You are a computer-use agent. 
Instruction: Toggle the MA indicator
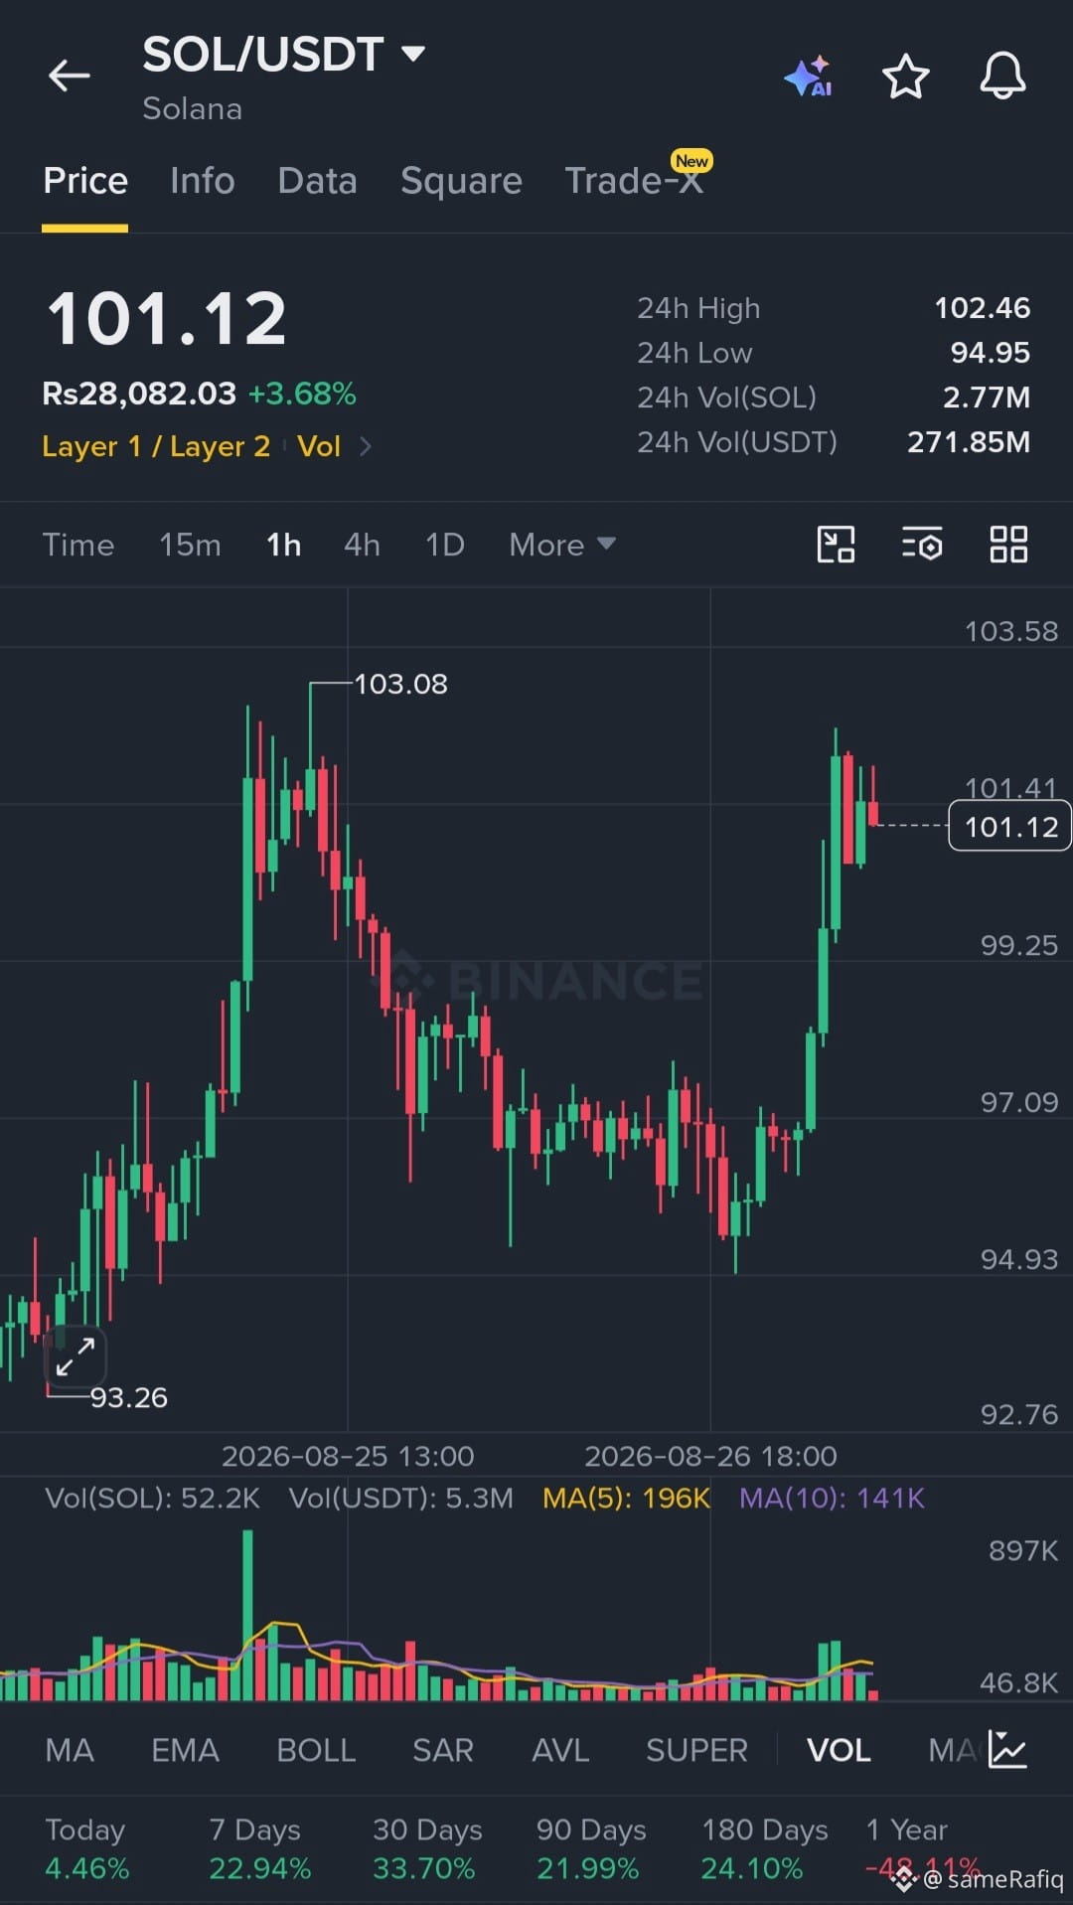(x=70, y=1750)
